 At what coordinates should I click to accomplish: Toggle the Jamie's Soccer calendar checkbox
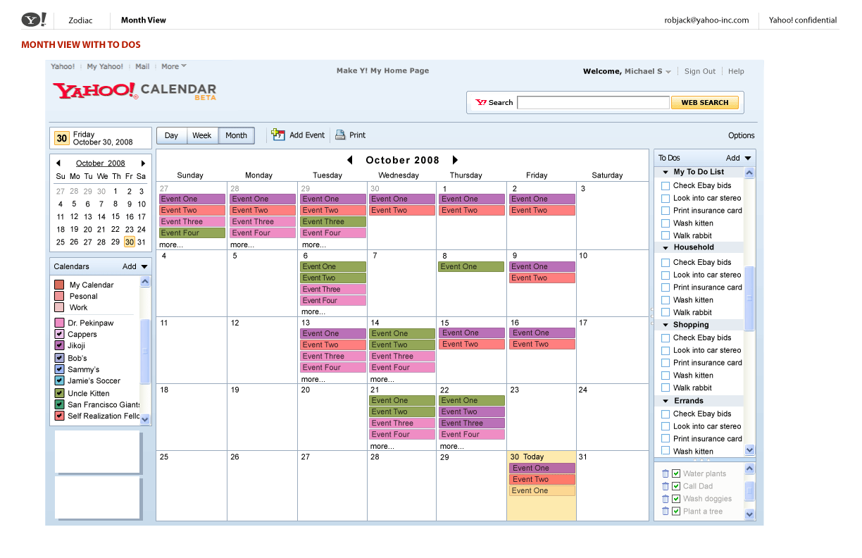point(59,380)
